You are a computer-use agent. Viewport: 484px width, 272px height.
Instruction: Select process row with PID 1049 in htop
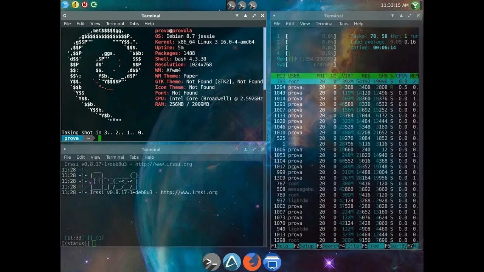point(345,93)
